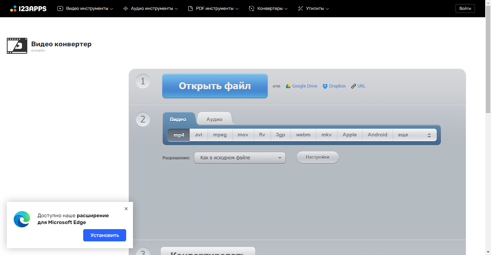491x255 pixels.
Task: Close the Edge extension popup
Action: click(126, 209)
